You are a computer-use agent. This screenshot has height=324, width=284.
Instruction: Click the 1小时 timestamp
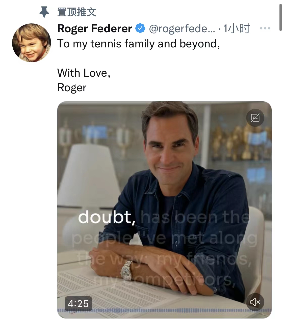[x=237, y=28]
